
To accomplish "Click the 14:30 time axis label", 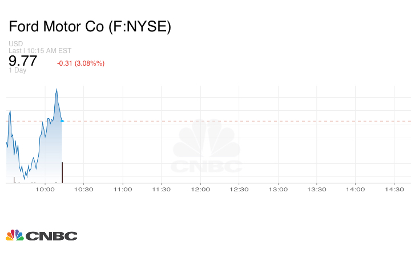I will click(394, 189).
